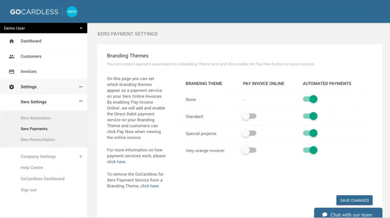
Task: Click the Automated Payments column header
Action: tap(327, 84)
